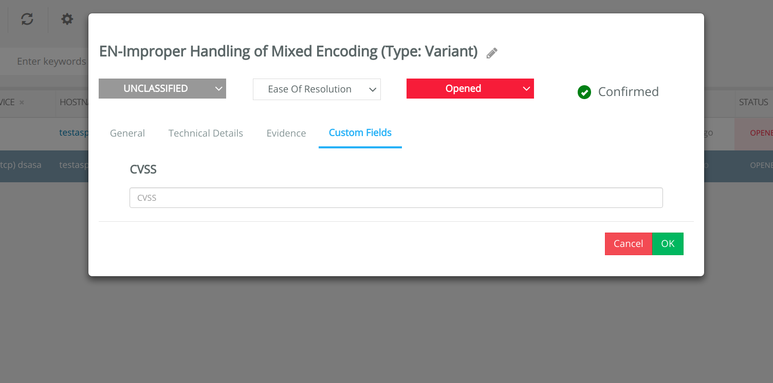Screen dimensions: 773x383
Task: Open the Opened status dropdown
Action: pyautogui.click(x=470, y=88)
